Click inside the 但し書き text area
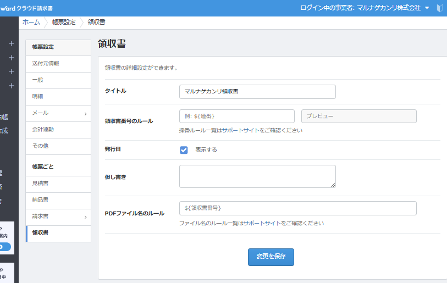 [x=257, y=176]
